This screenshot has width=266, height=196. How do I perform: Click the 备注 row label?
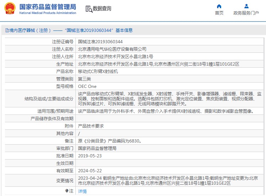tap(69, 141)
